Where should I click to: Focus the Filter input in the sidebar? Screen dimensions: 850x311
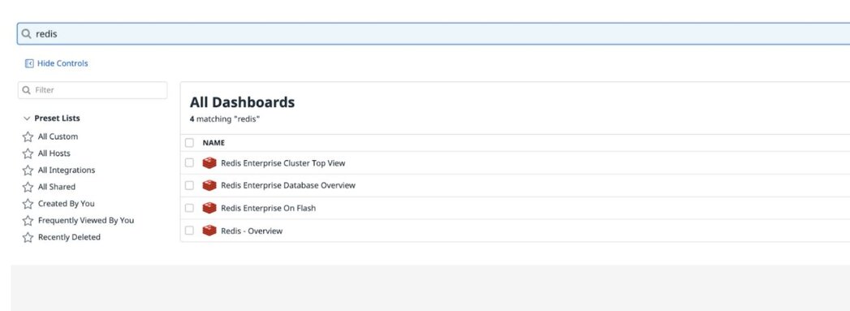coord(93,90)
